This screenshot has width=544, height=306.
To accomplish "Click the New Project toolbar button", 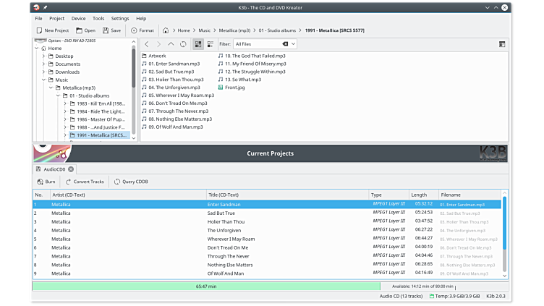I will (x=52, y=30).
